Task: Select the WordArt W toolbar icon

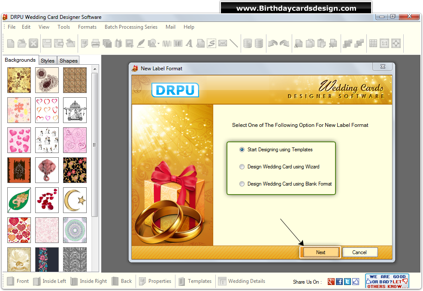Action: [167, 43]
